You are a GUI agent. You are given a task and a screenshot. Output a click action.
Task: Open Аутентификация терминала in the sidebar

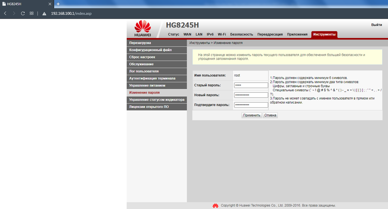[x=157, y=78]
